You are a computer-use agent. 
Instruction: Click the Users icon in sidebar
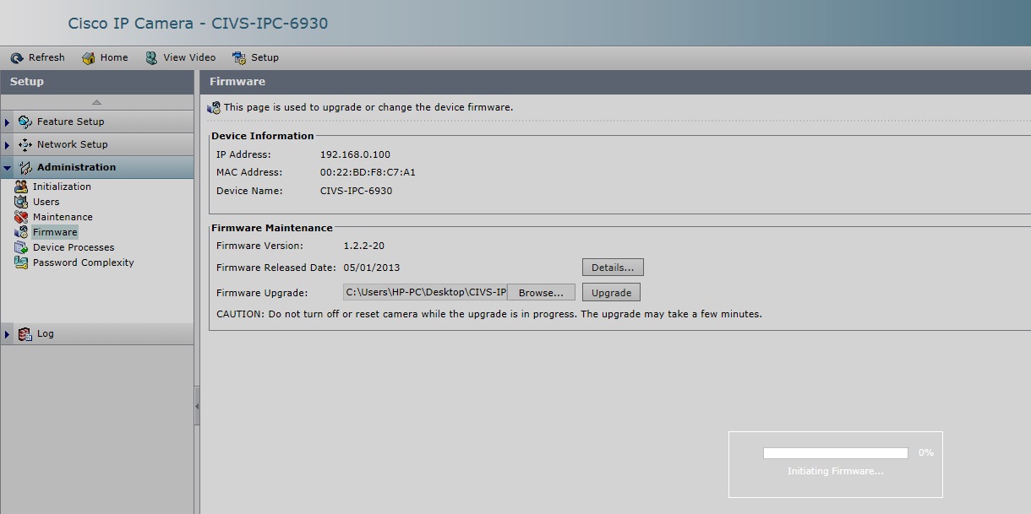(x=21, y=202)
